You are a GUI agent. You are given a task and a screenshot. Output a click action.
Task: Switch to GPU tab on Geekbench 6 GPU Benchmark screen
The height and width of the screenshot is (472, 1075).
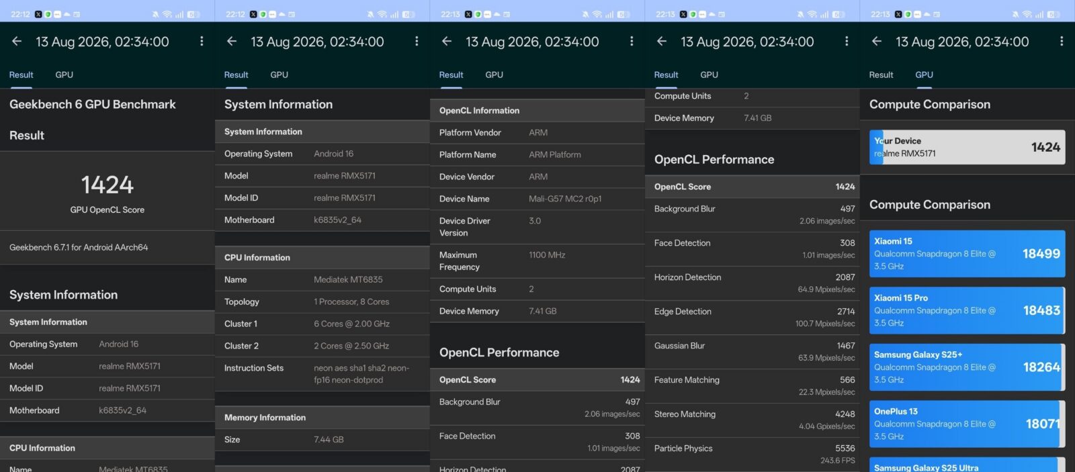click(x=64, y=75)
